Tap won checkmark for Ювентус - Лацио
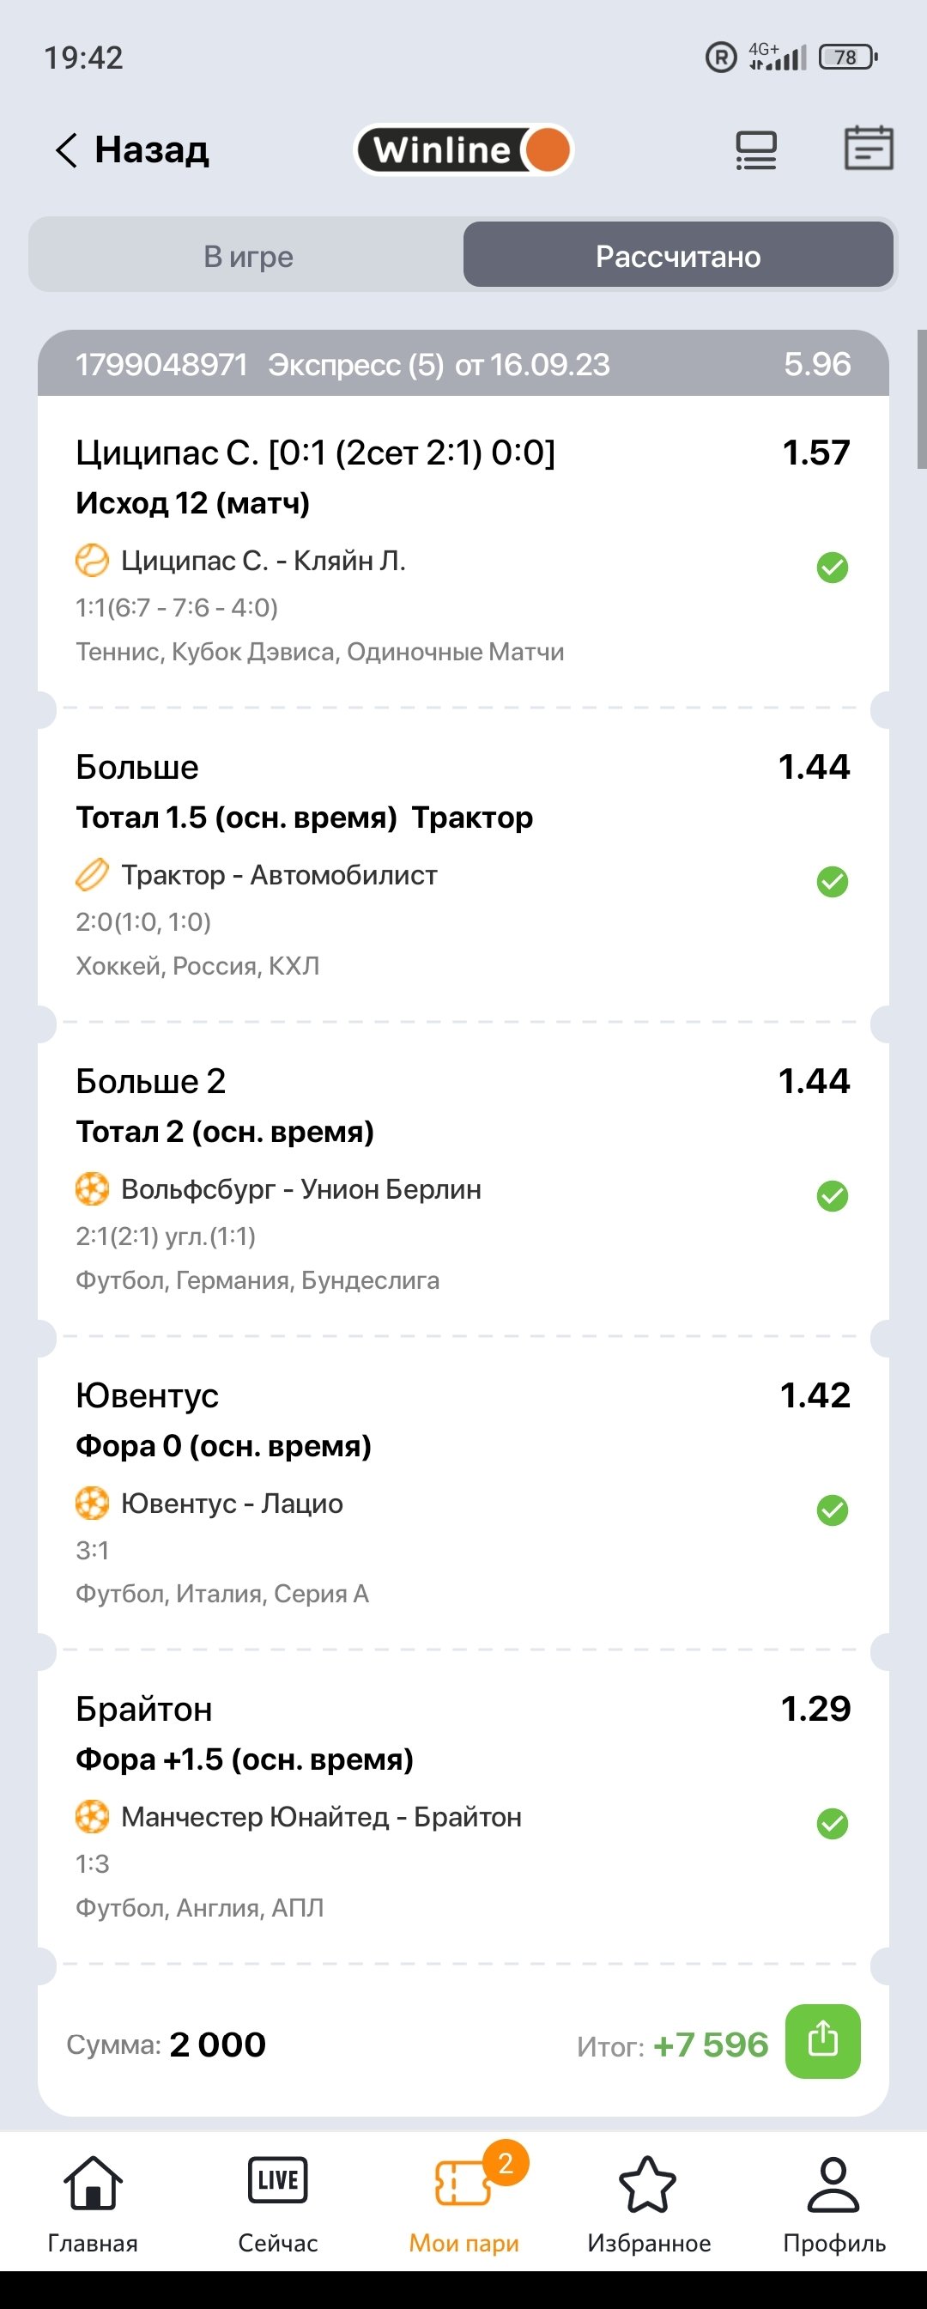The image size is (927, 2309). point(832,1510)
